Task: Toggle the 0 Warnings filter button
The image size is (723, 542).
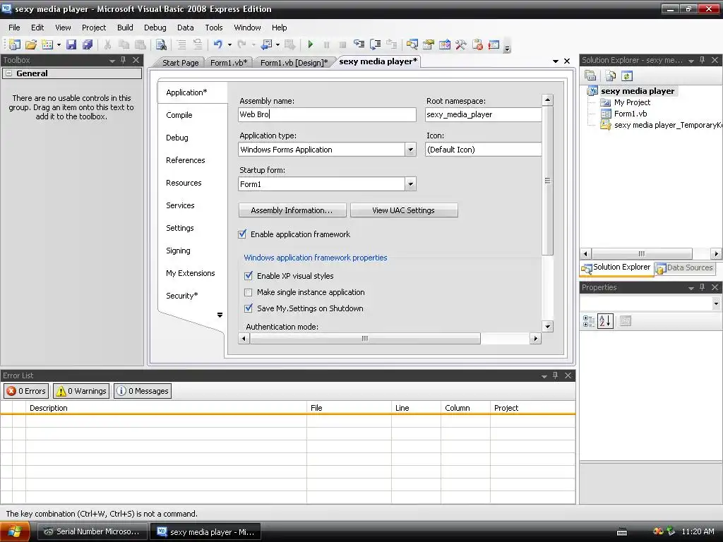Action: click(x=81, y=391)
